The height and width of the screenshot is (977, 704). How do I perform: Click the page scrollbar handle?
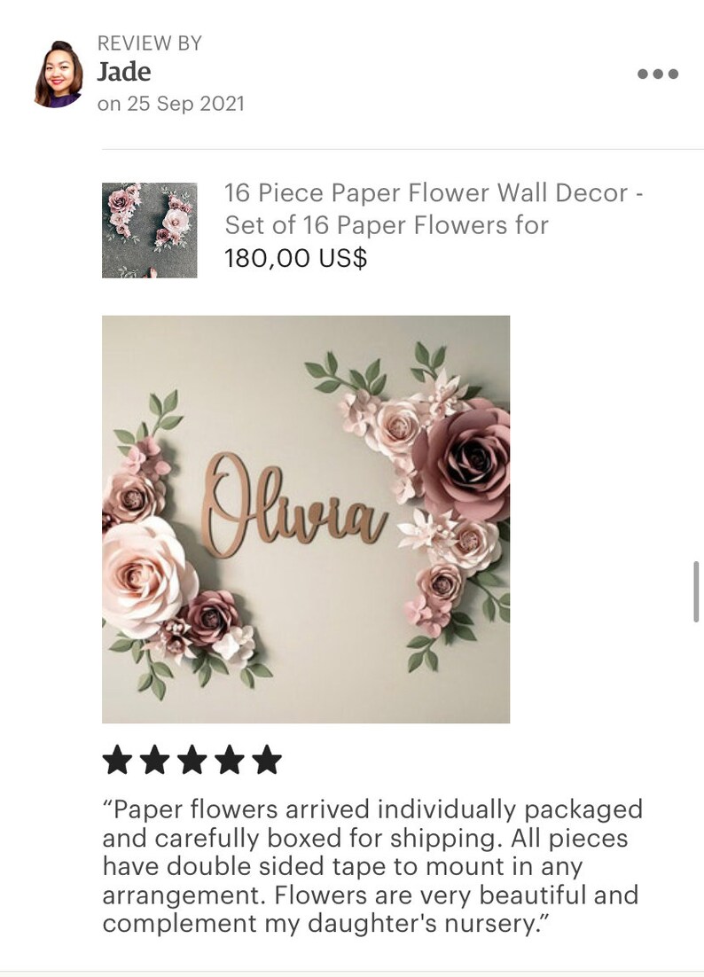click(x=696, y=591)
